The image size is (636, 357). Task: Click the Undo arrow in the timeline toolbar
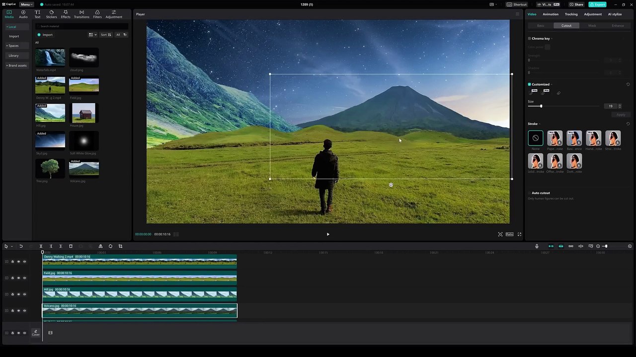click(21, 246)
